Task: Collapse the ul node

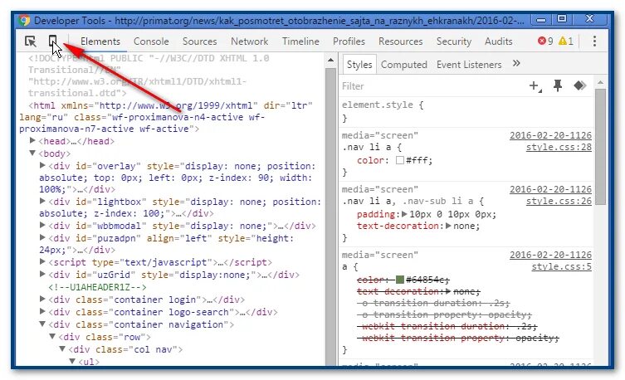Action: tap(72, 361)
